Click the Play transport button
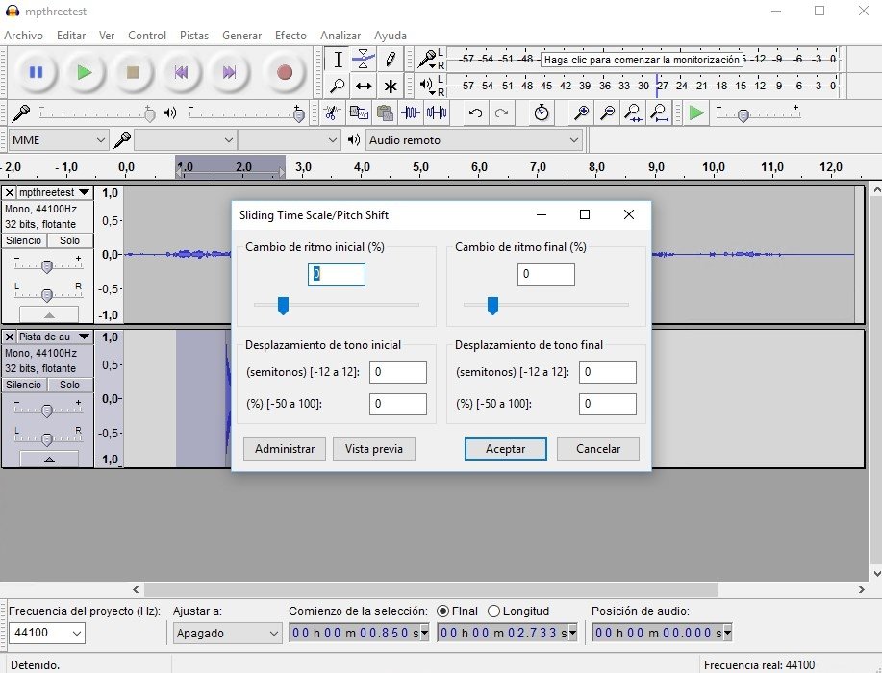 (x=85, y=72)
